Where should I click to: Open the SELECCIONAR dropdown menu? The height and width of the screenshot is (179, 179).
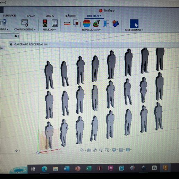(134, 30)
